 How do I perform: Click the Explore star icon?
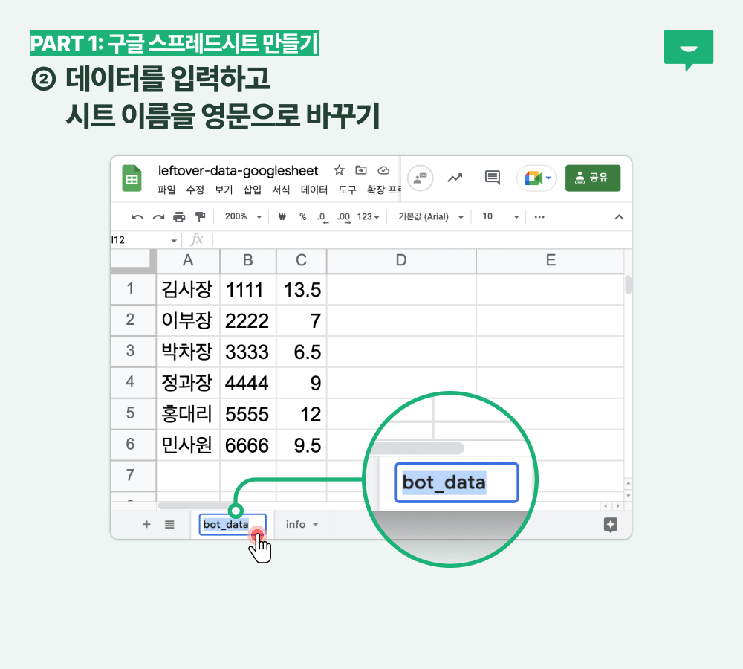click(610, 525)
